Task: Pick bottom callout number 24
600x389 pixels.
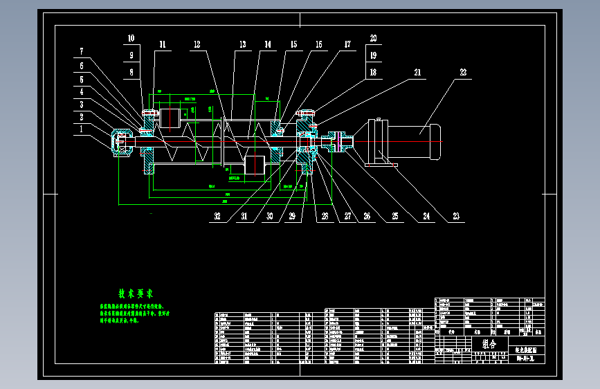Action: point(426,217)
